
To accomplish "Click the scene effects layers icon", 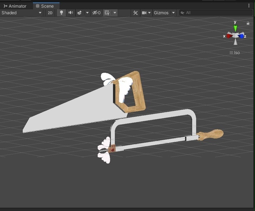I will pos(79,13).
